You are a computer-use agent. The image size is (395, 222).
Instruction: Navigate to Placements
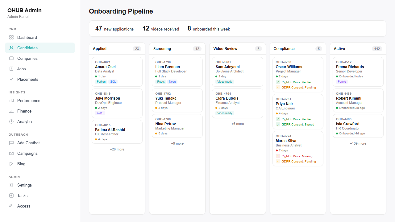(x=40, y=79)
